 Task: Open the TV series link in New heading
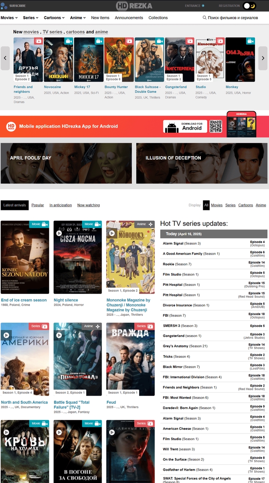[53, 32]
